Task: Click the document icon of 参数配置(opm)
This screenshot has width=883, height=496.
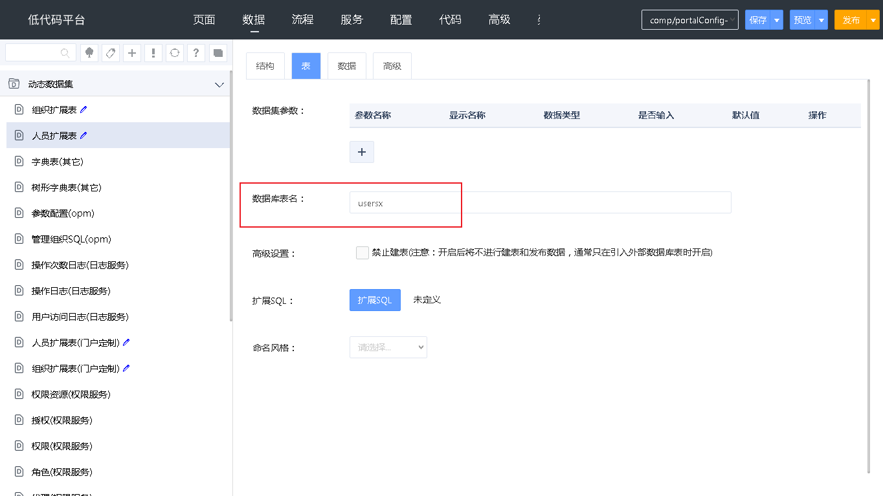Action: click(19, 213)
